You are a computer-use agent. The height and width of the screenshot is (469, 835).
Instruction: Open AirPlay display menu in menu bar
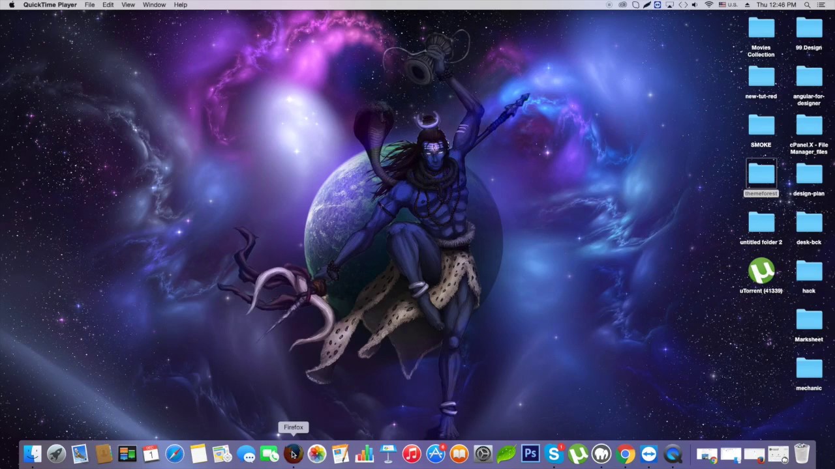tap(670, 5)
